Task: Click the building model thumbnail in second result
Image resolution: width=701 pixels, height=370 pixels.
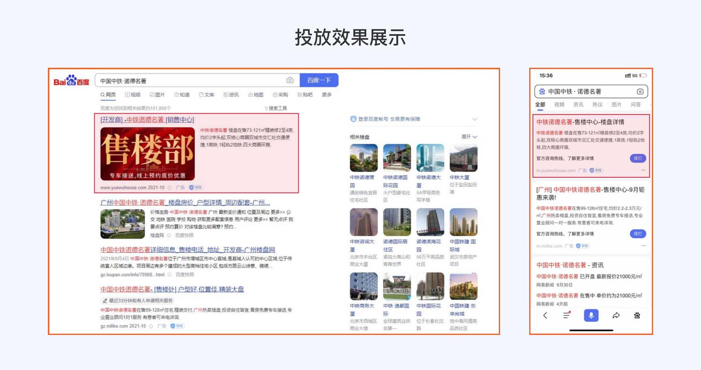Action: [123, 224]
